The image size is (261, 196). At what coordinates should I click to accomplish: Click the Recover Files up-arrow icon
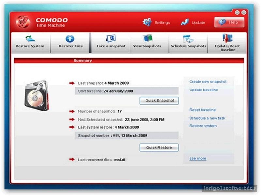click(x=70, y=39)
